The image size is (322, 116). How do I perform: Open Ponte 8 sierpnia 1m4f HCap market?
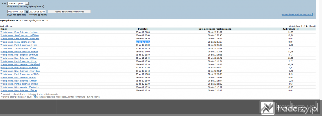tap(20, 74)
